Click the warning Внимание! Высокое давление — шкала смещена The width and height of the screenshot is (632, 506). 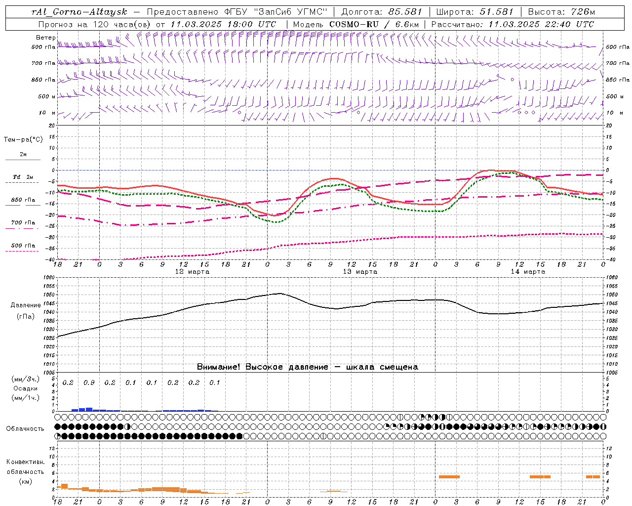point(307,367)
